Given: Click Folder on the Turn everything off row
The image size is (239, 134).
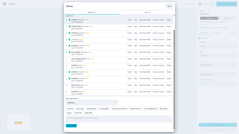Looking at the screenshot, I should tap(130, 59).
